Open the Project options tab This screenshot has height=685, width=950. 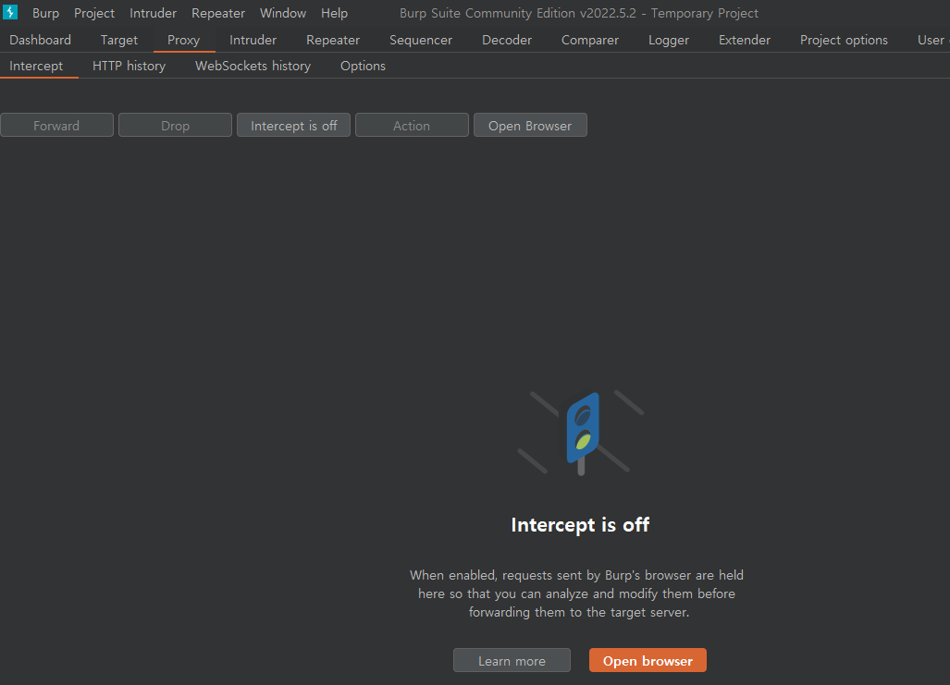coord(844,40)
